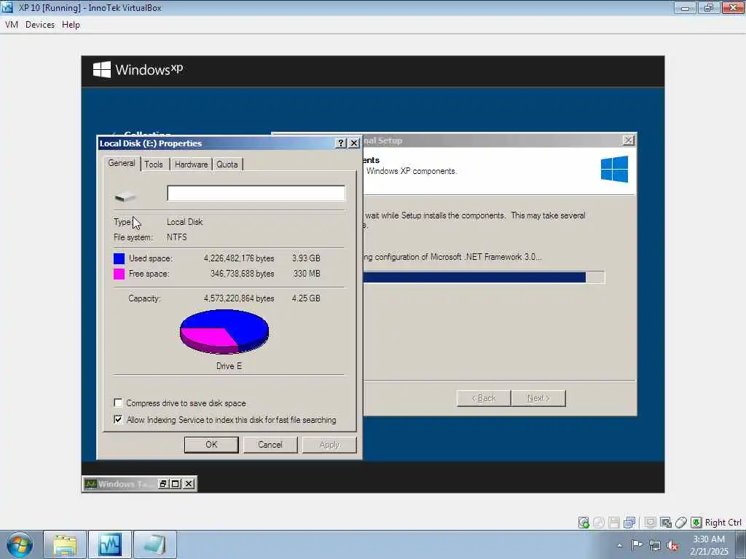Open the Devices menu
This screenshot has width=746, height=559.
click(x=40, y=25)
